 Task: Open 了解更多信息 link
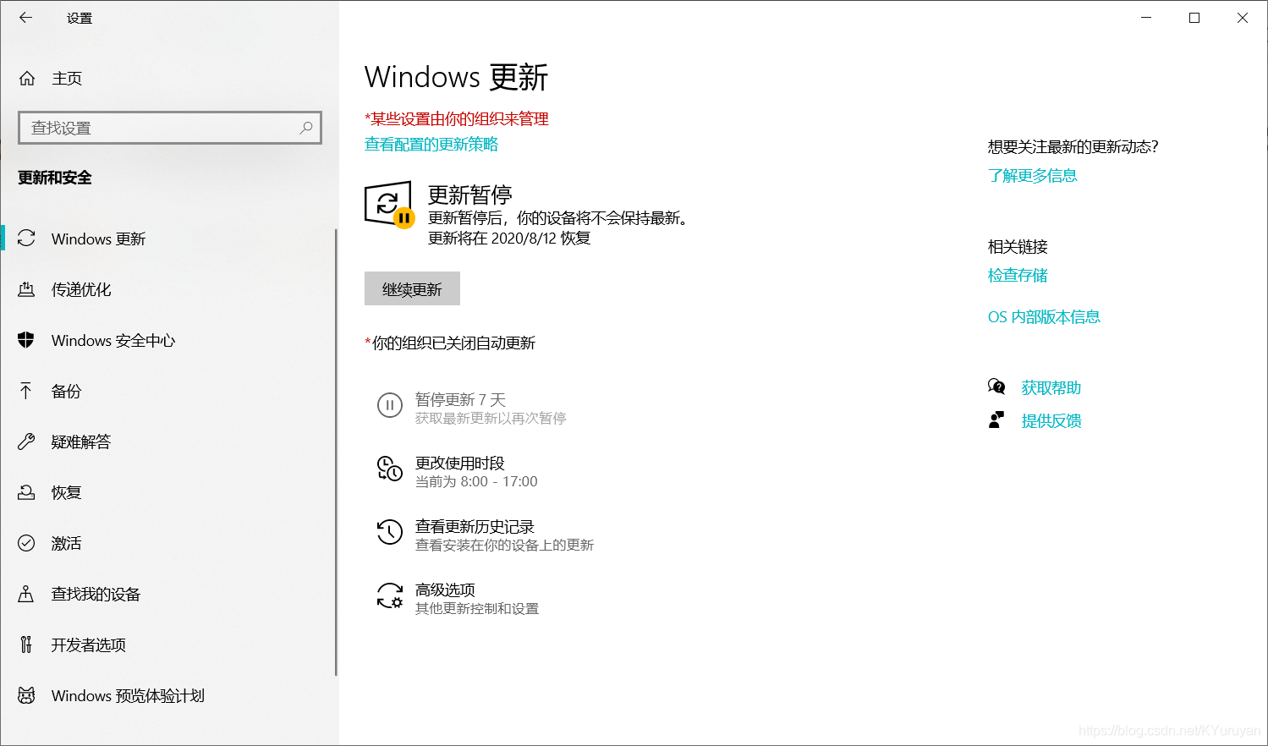point(1032,176)
